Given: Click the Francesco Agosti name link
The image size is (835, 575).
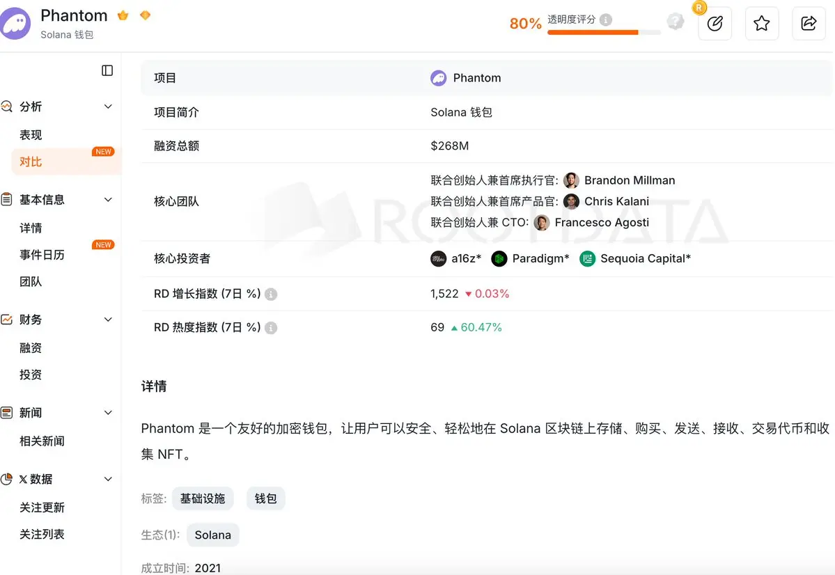Looking at the screenshot, I should pos(602,223).
